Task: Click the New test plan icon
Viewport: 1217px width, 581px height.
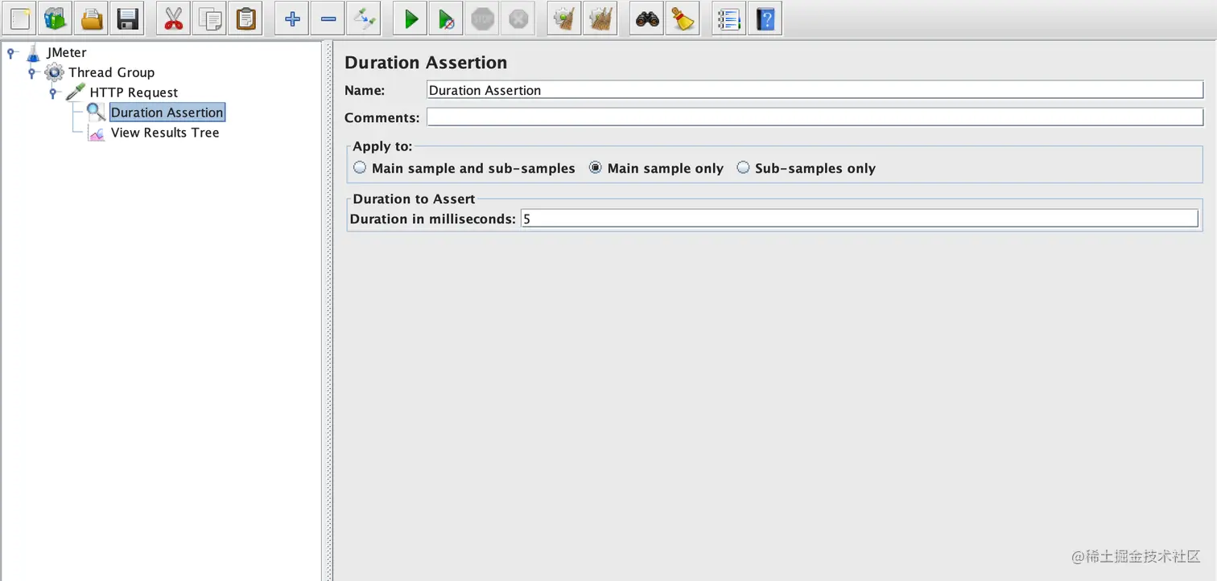Action: pos(20,18)
